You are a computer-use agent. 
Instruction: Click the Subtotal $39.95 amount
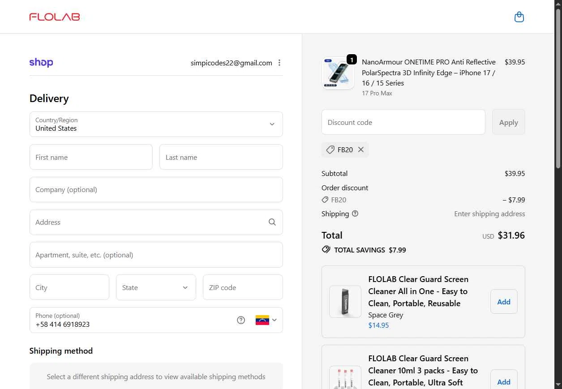pyautogui.click(x=515, y=174)
